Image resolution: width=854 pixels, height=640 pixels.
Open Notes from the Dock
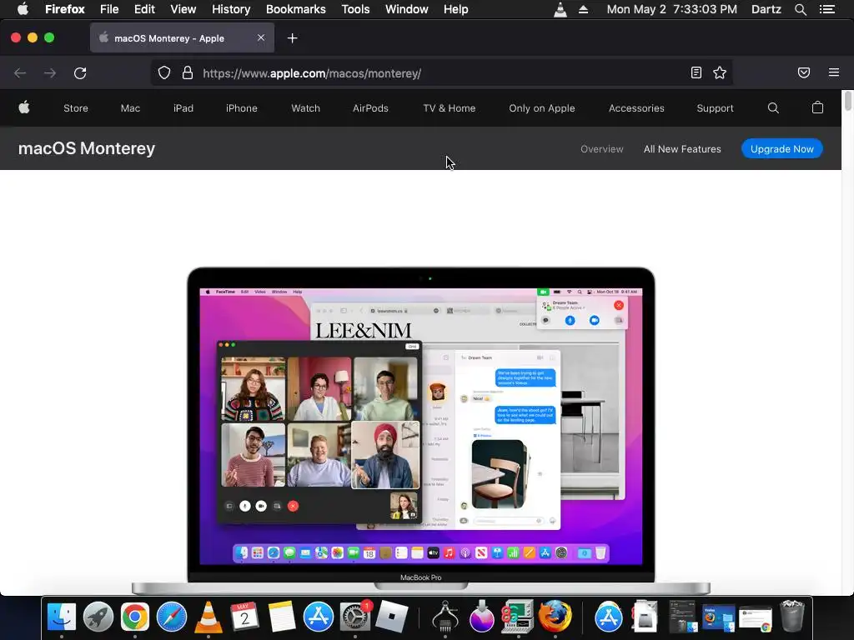tap(282, 617)
